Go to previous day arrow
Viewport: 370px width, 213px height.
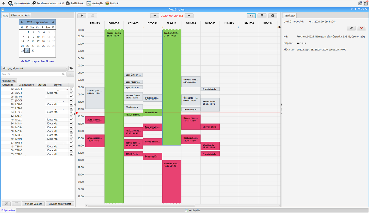point(154,16)
